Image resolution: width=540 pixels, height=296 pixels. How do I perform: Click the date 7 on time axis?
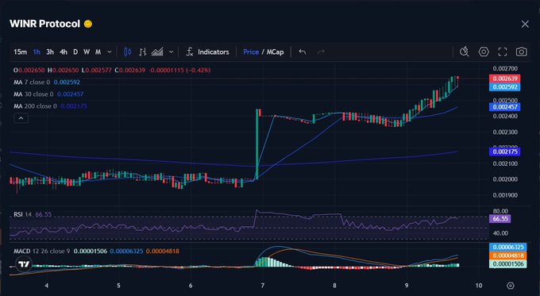pos(263,286)
